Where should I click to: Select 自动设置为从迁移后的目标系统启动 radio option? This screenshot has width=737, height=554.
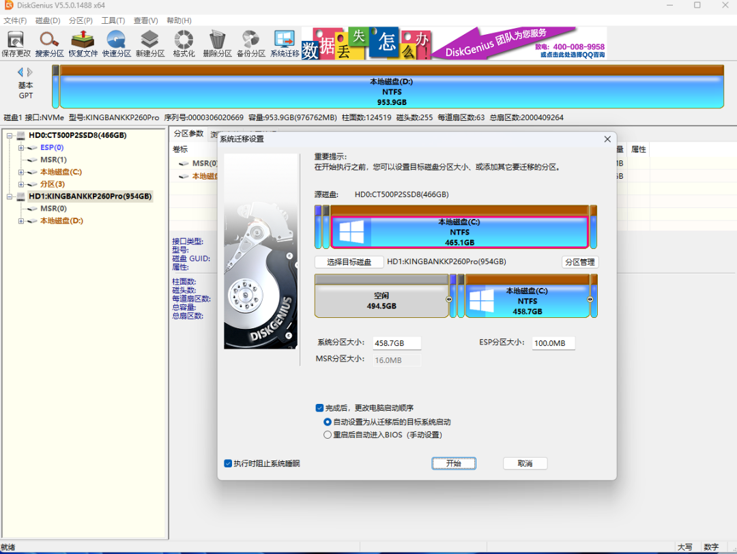pos(328,422)
